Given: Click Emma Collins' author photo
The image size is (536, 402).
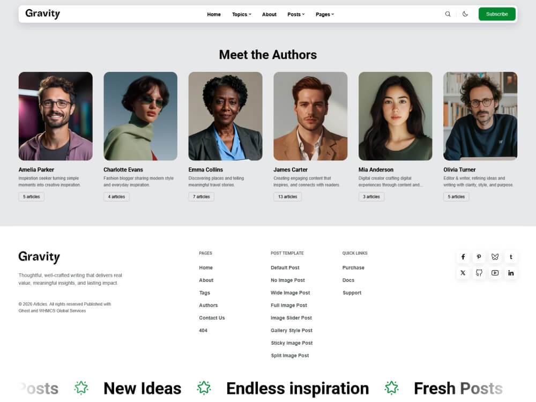Looking at the screenshot, I should (225, 116).
